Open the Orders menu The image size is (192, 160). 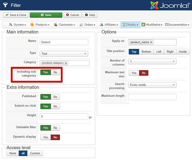[87, 25]
